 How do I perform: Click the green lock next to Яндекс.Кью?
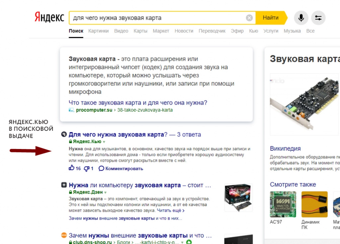pyautogui.click(x=70, y=142)
